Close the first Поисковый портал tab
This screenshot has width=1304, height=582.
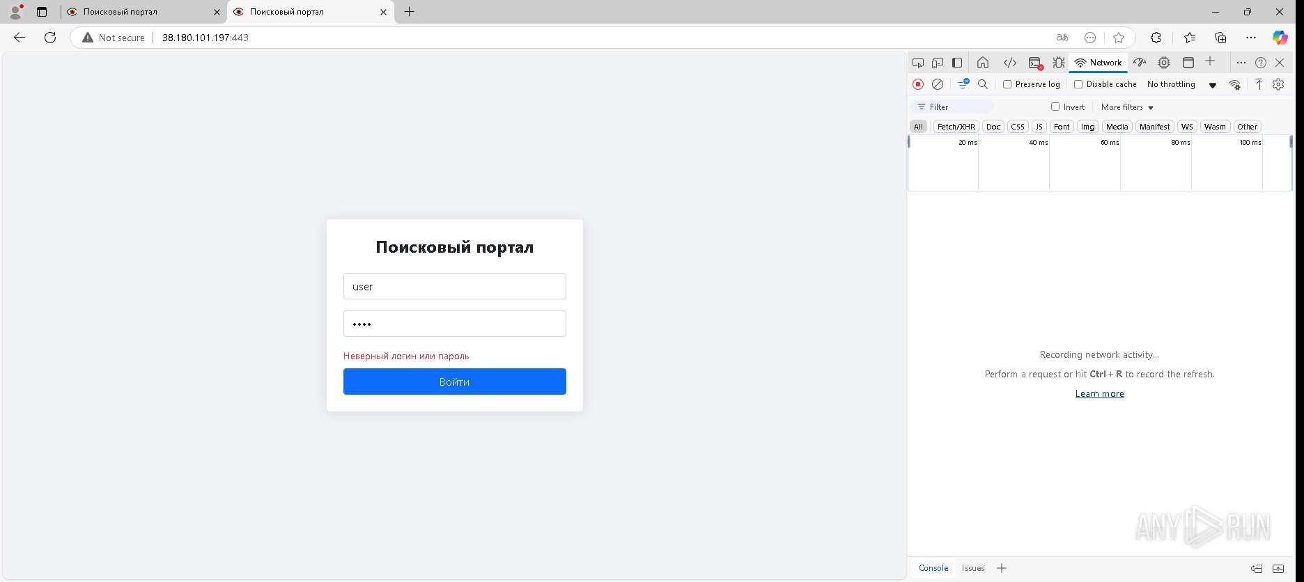pos(217,12)
